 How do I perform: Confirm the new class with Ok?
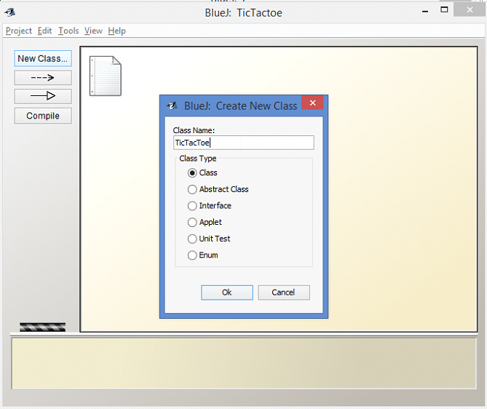(227, 293)
